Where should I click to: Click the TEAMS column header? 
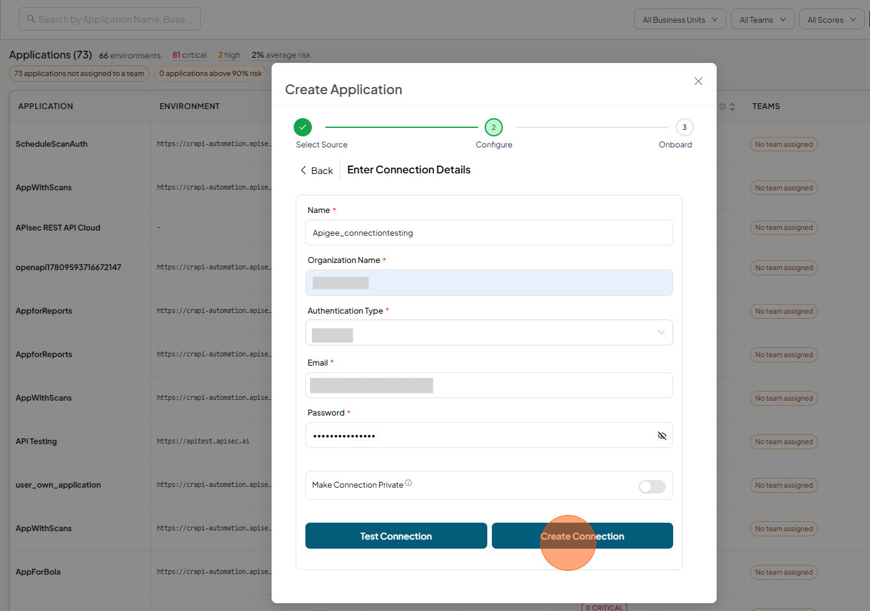coord(766,106)
